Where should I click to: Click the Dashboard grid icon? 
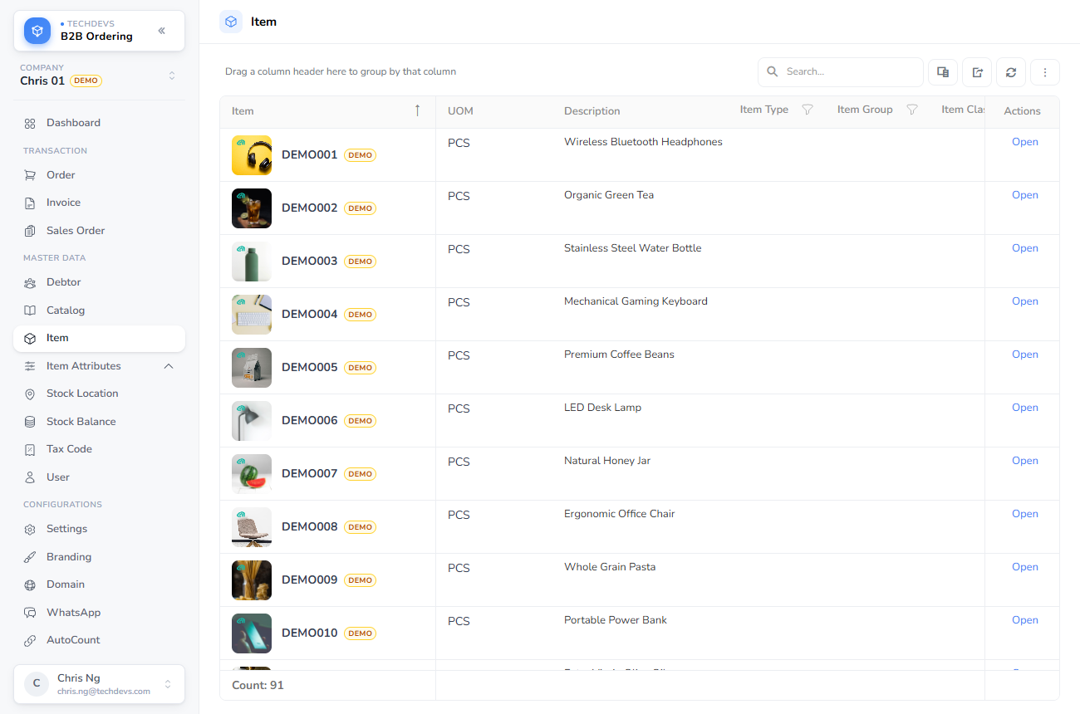point(30,123)
